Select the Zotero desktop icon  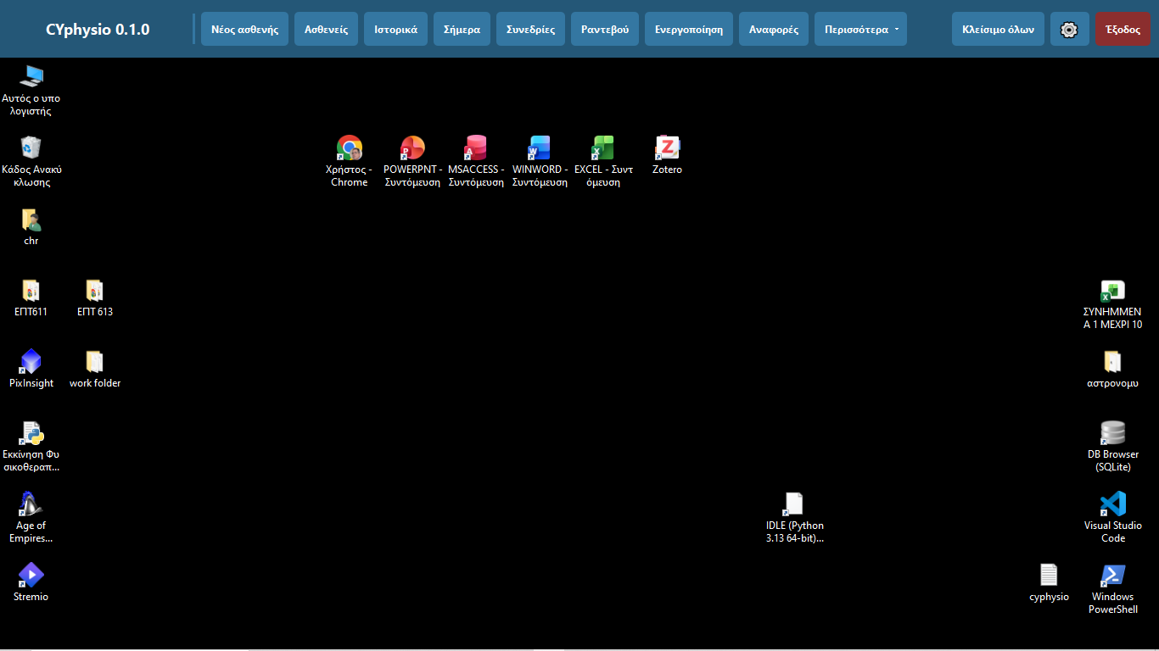tap(667, 148)
